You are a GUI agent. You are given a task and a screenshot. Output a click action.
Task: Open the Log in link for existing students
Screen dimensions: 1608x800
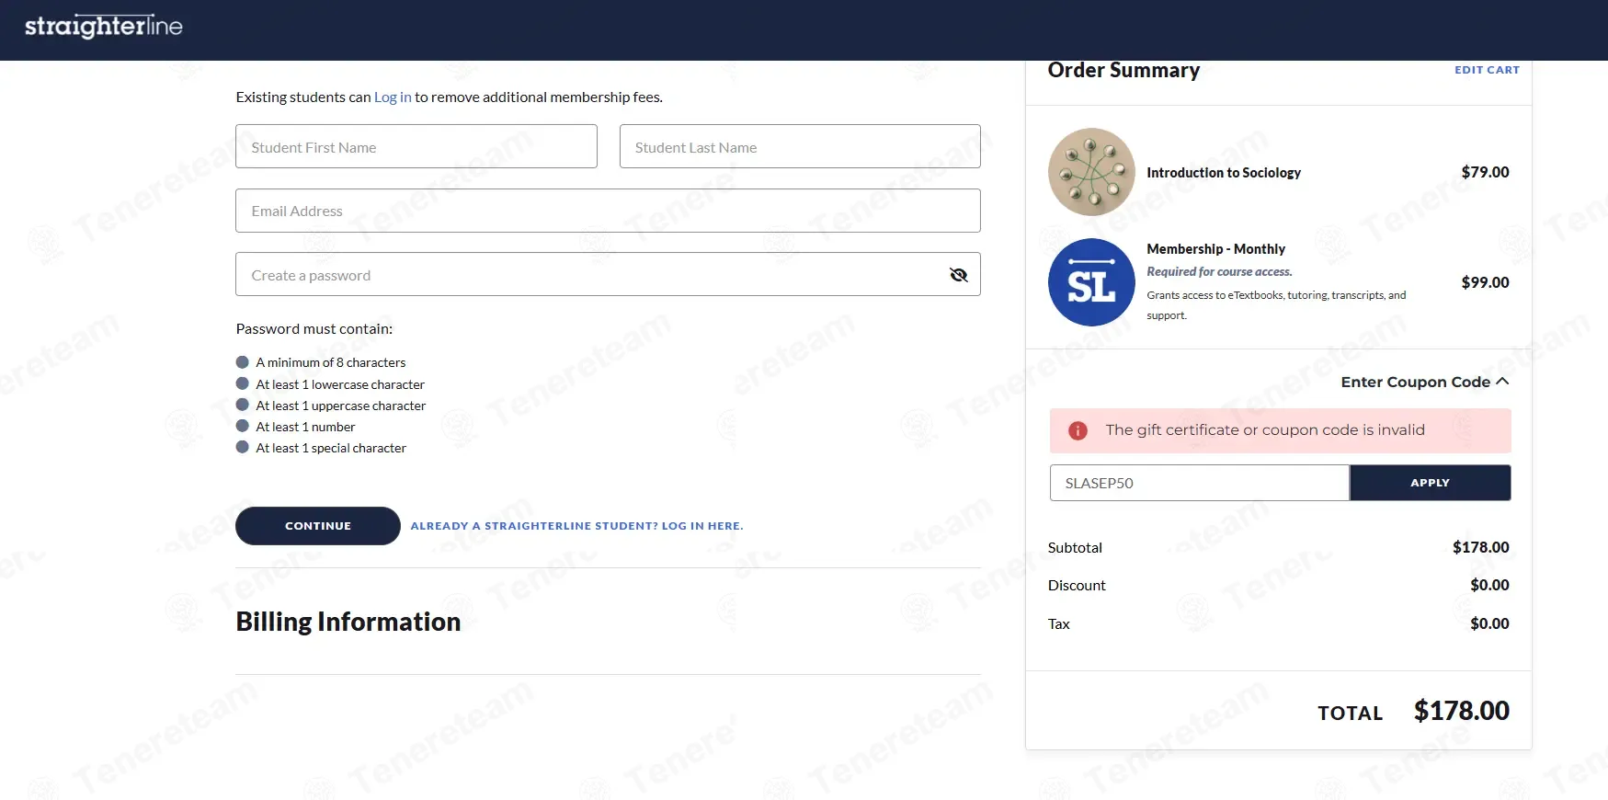pos(393,97)
